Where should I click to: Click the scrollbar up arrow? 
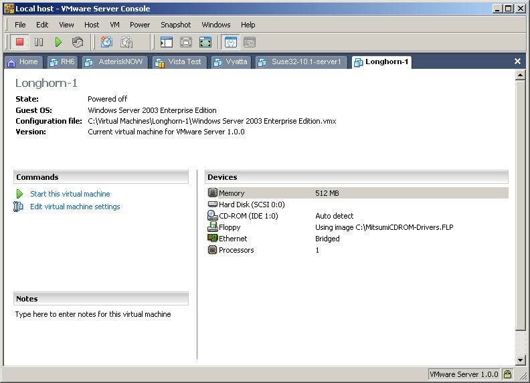click(x=520, y=75)
